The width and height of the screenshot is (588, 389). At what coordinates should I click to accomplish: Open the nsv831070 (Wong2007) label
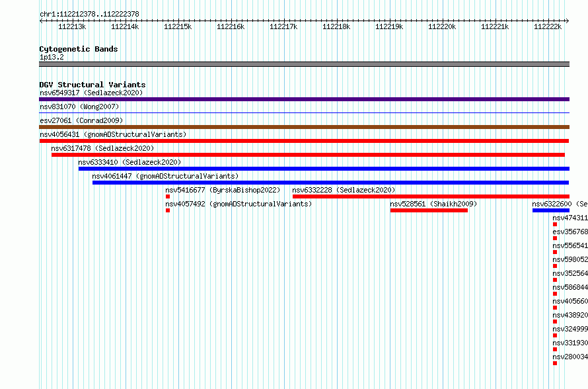click(x=79, y=107)
